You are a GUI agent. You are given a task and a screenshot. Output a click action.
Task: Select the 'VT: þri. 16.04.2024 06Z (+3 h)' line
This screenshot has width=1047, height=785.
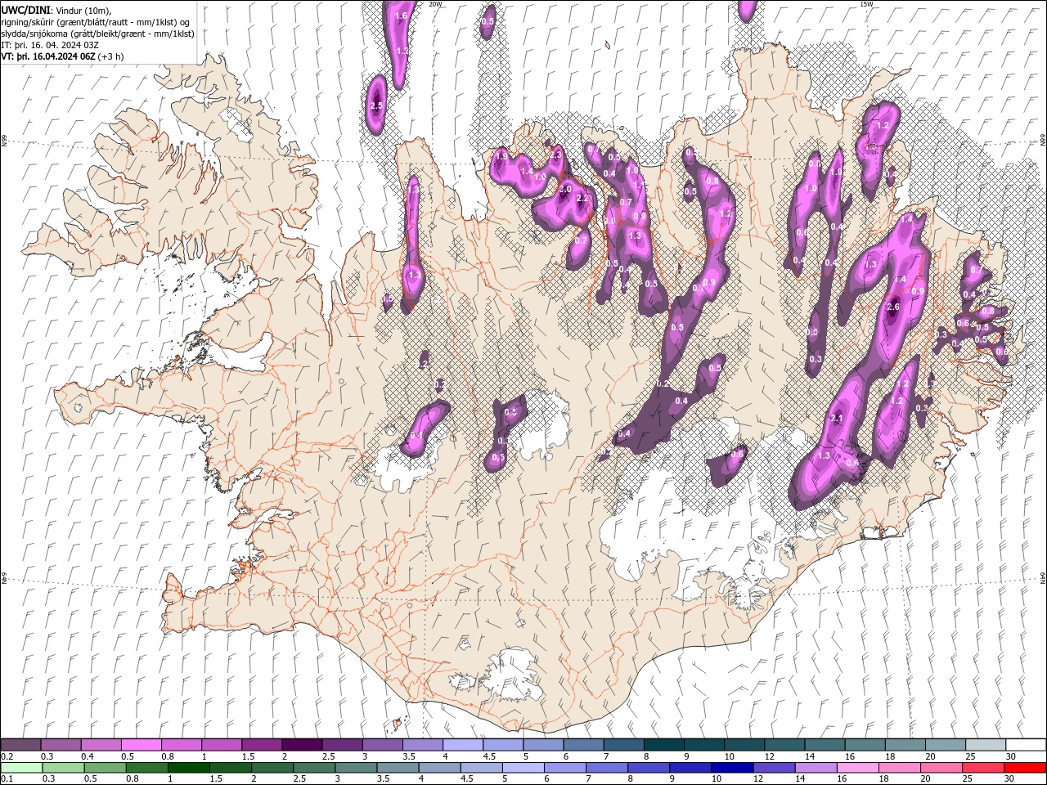pos(63,56)
